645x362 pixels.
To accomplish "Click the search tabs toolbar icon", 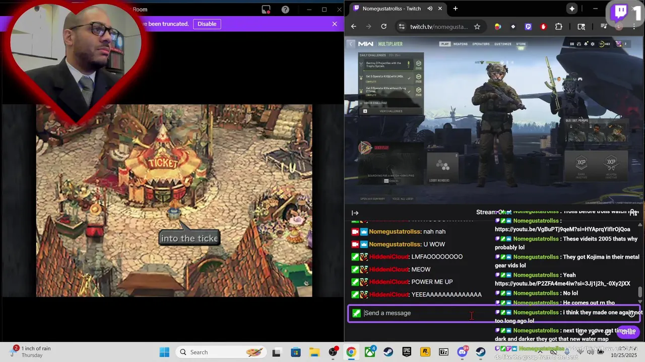I will coord(581,27).
